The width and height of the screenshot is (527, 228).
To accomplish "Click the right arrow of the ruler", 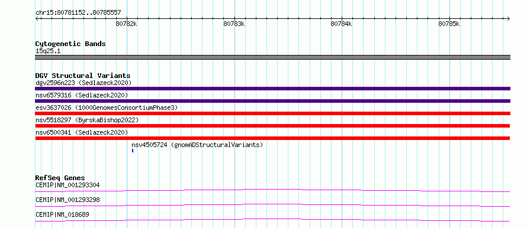I will 509,19.
